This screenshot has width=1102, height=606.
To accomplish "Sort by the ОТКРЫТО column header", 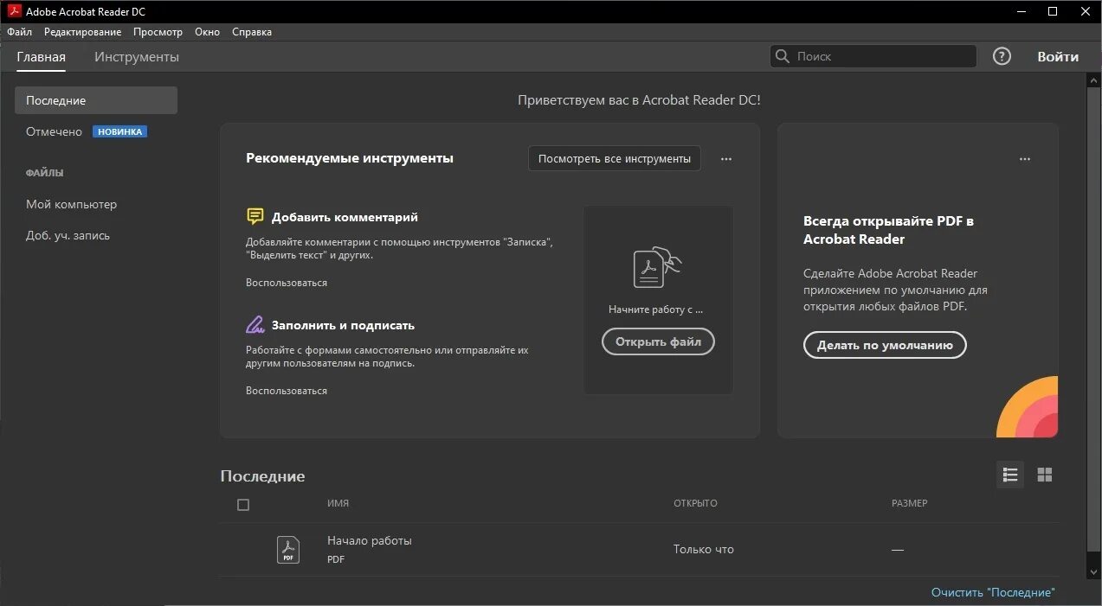I will pyautogui.click(x=695, y=503).
